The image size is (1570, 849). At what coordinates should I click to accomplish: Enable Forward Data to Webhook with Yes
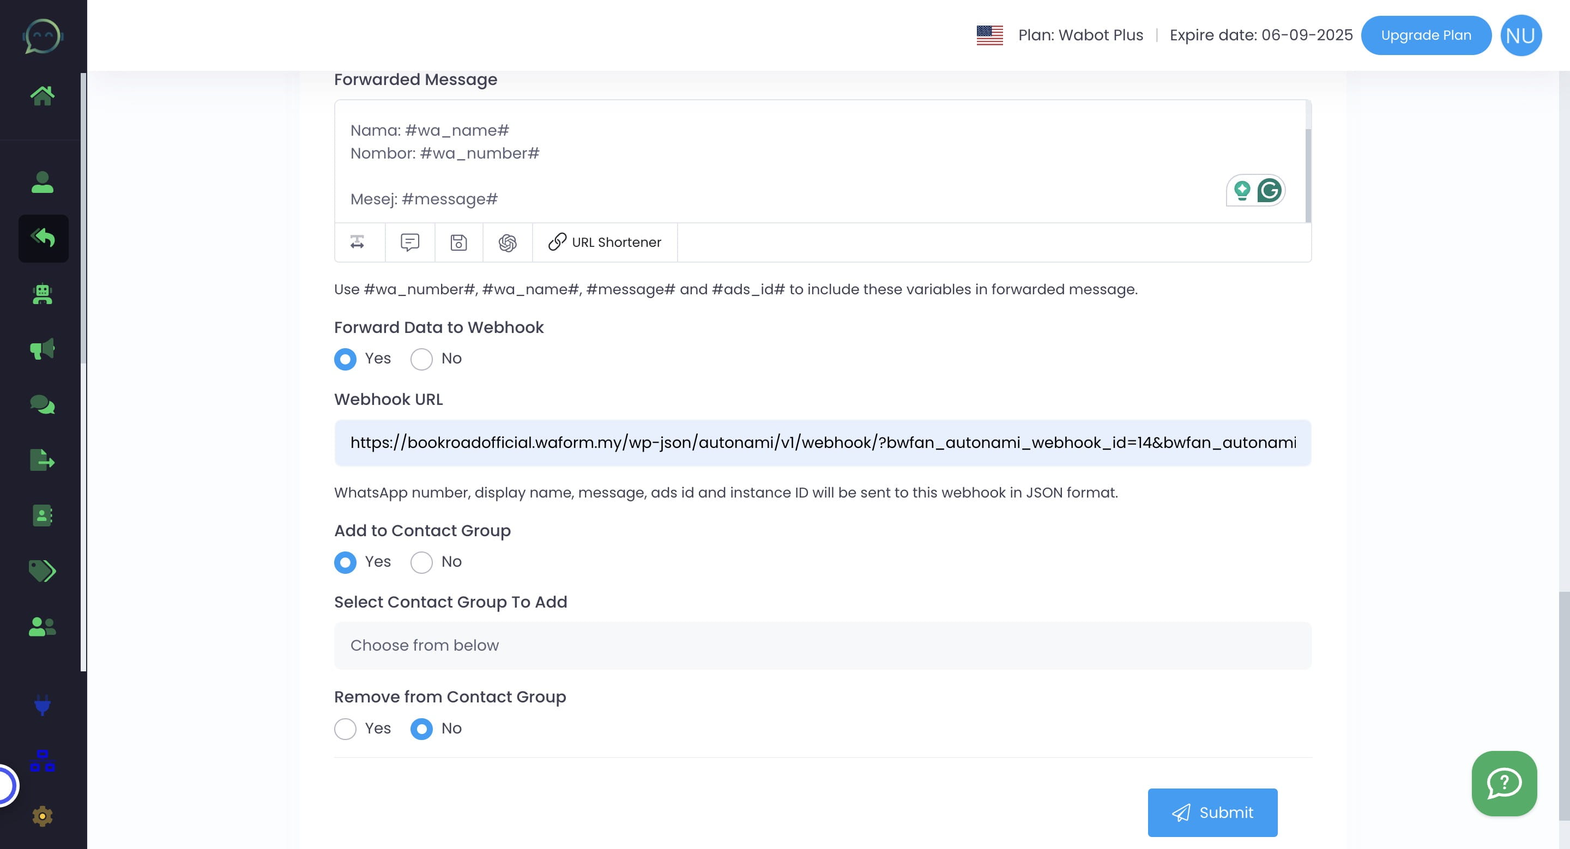click(x=345, y=359)
